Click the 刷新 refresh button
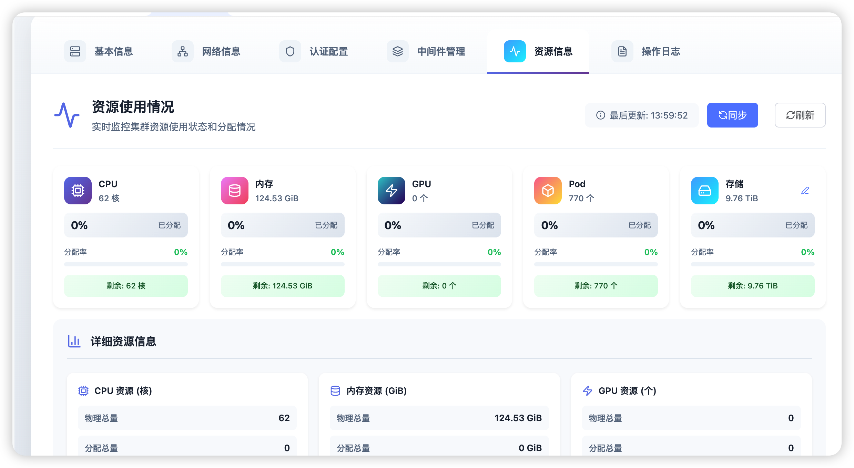The image size is (854, 468). coord(800,115)
